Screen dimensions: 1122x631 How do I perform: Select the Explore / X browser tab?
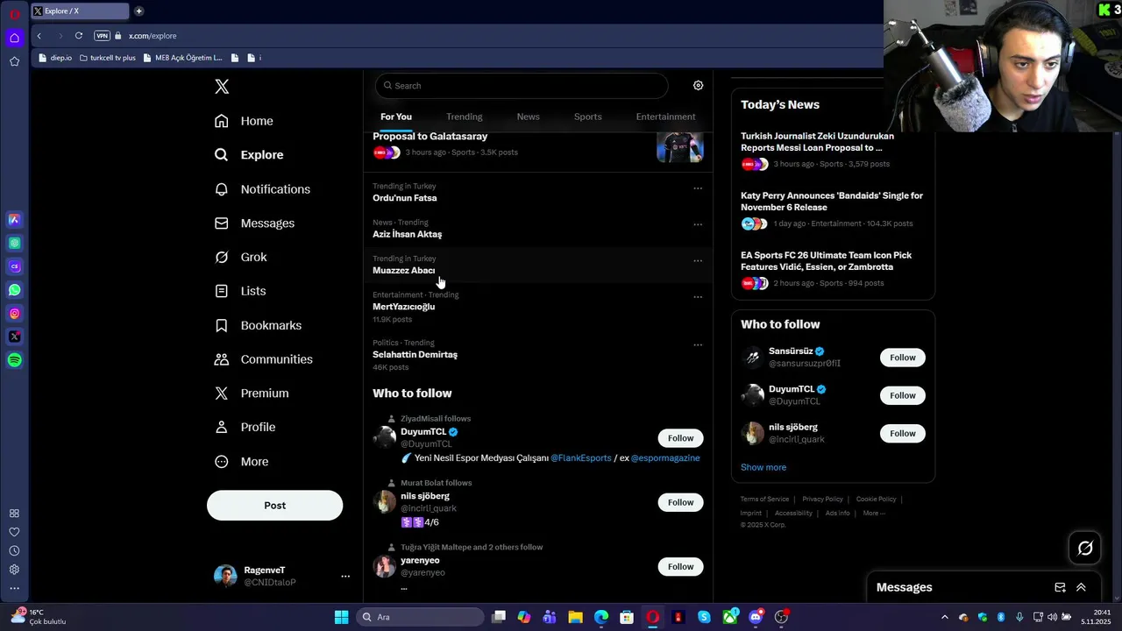tap(79, 11)
